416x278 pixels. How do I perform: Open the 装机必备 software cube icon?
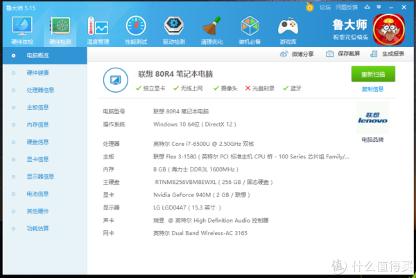tap(250, 30)
